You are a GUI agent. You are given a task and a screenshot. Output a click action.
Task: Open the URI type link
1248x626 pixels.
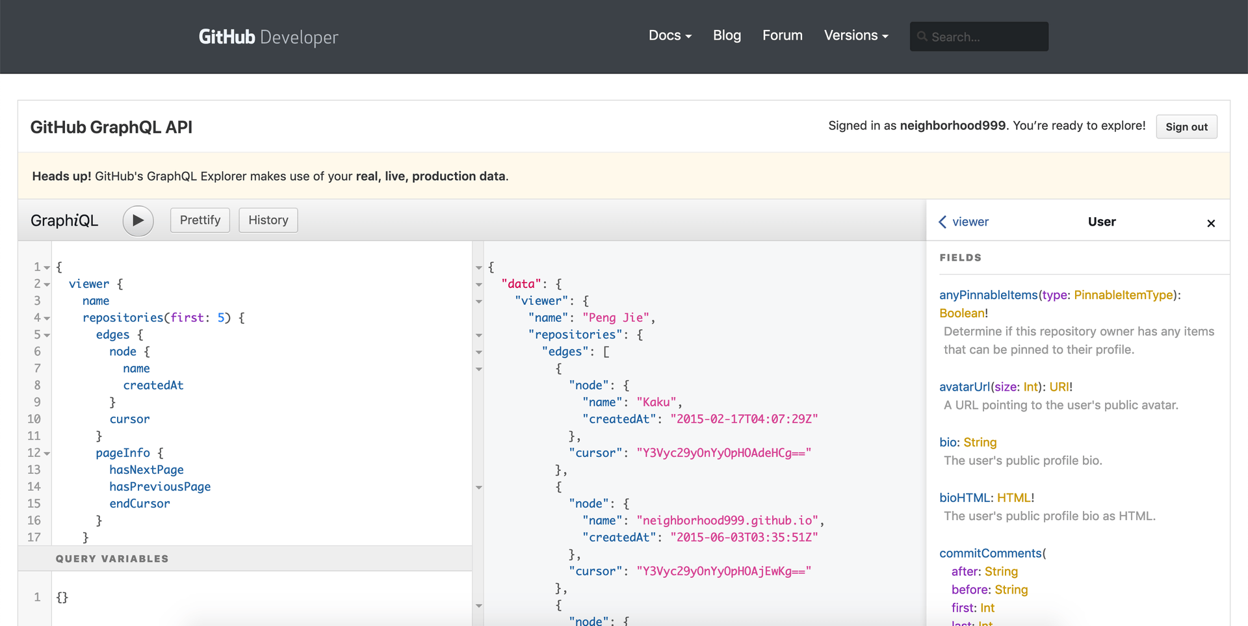[x=1059, y=387]
